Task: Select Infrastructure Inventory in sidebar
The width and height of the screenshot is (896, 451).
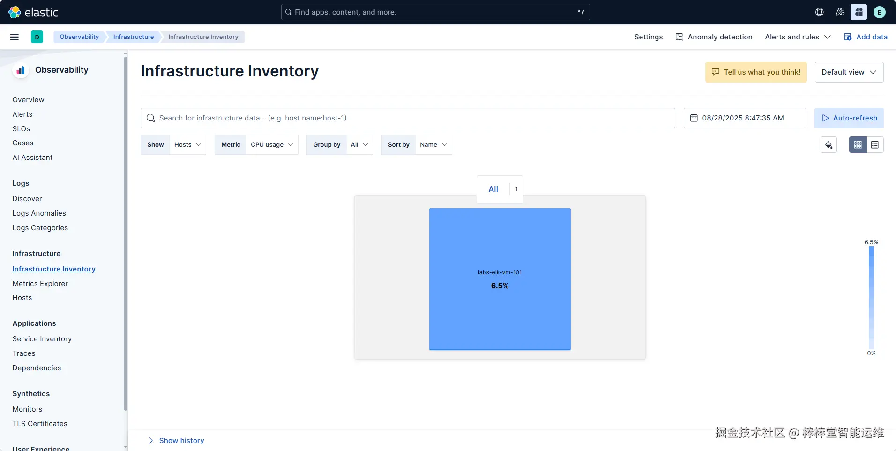Action: click(54, 269)
